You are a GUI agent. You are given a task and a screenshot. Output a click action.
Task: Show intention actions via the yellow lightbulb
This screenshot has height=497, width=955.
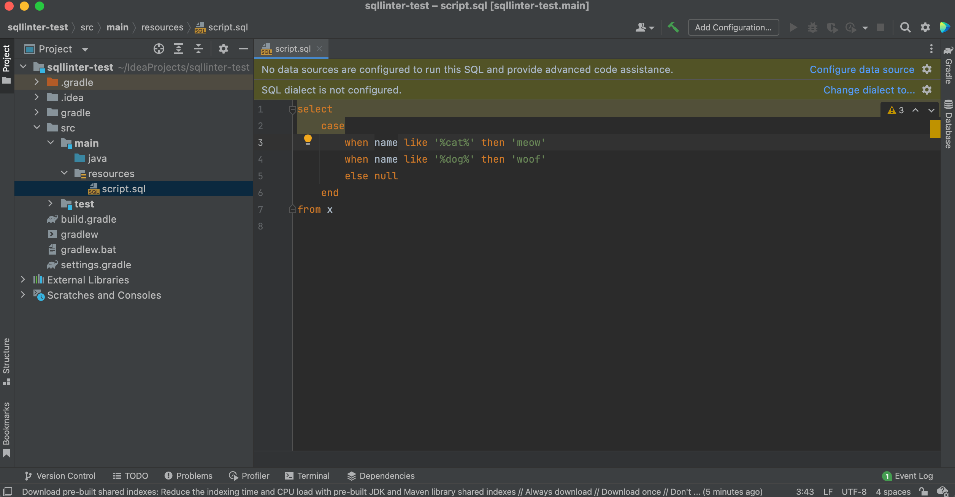coord(308,140)
